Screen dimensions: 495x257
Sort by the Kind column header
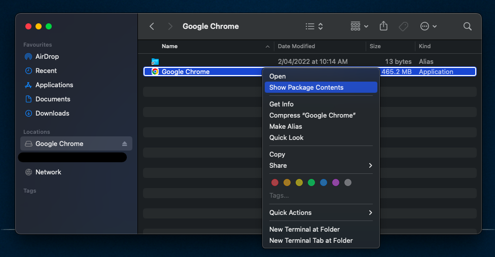coord(425,46)
